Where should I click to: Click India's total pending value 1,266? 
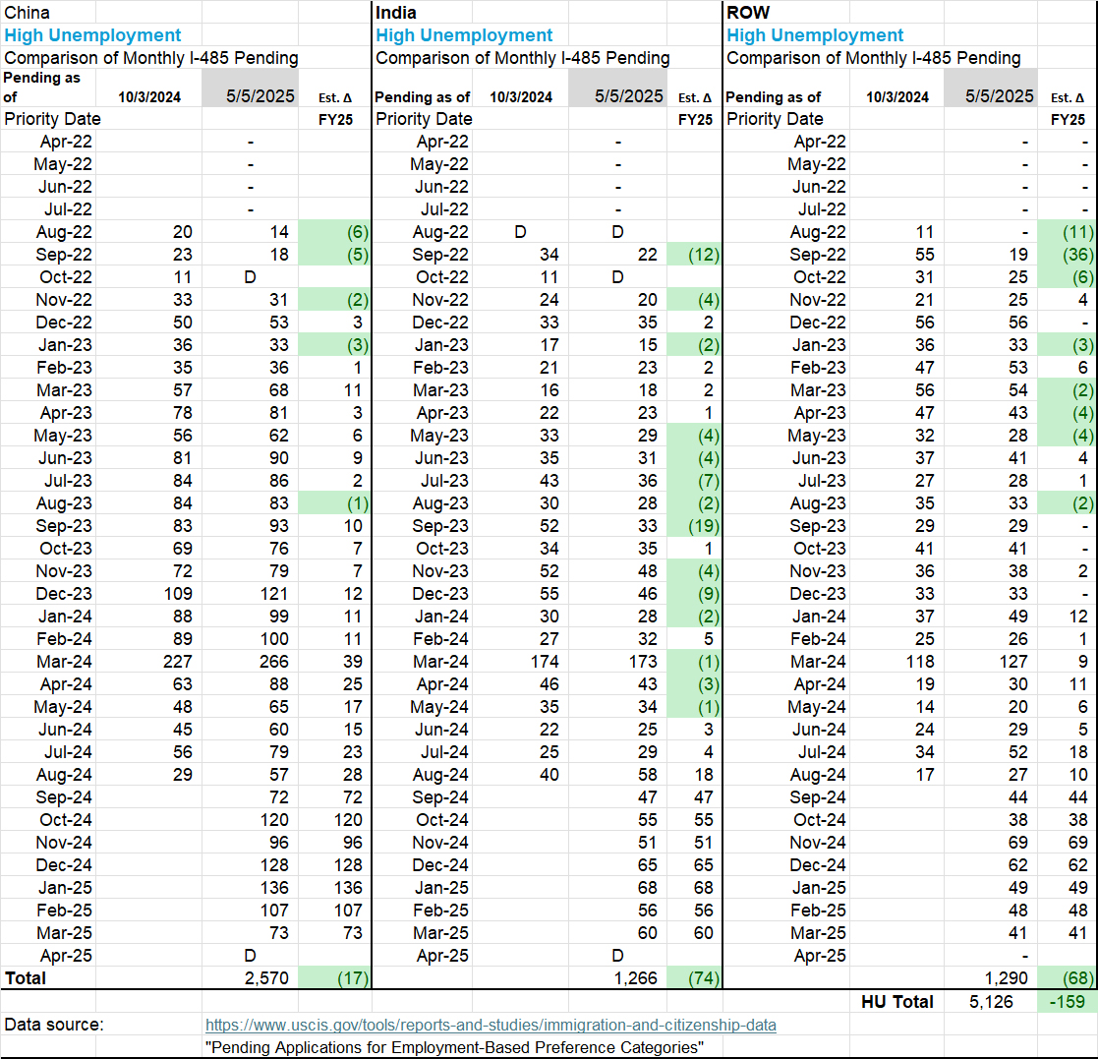coord(636,978)
